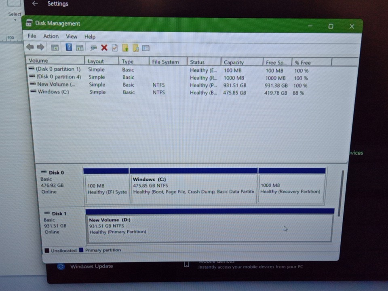Click the Windows Update sync icon in Settings
Screen dimensions: 388x291
point(61,266)
